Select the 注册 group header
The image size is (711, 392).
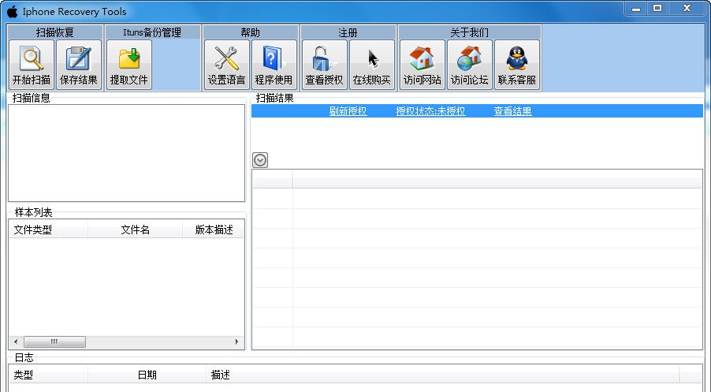click(x=348, y=32)
